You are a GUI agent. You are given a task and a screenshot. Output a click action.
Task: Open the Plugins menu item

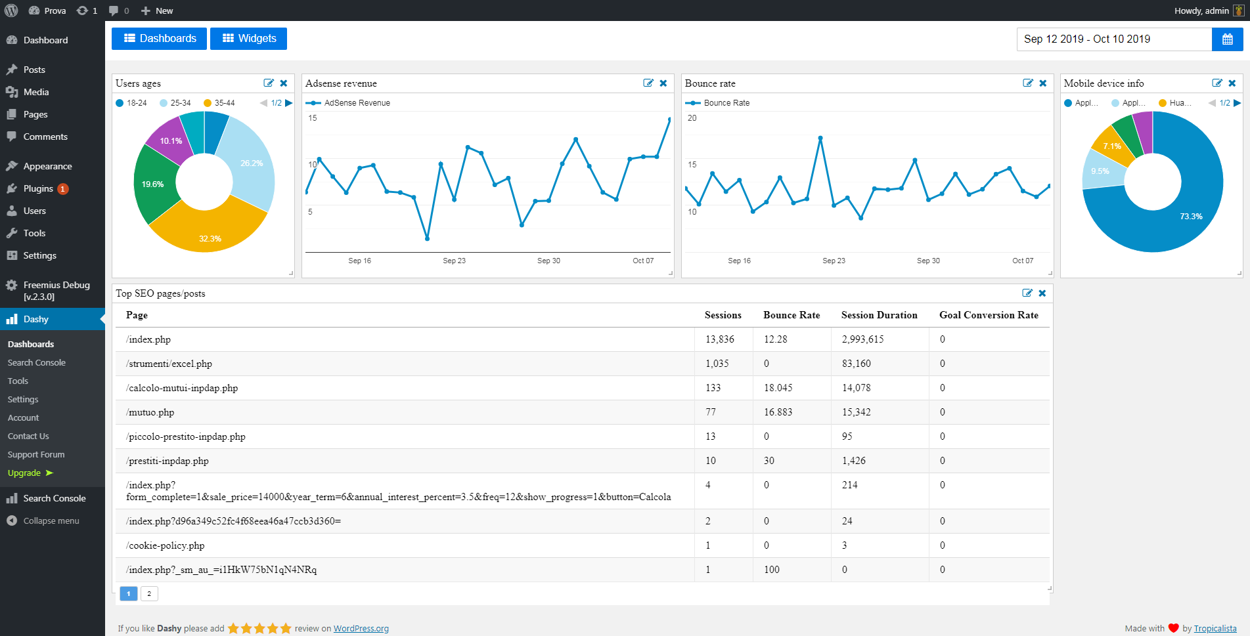[x=38, y=188]
